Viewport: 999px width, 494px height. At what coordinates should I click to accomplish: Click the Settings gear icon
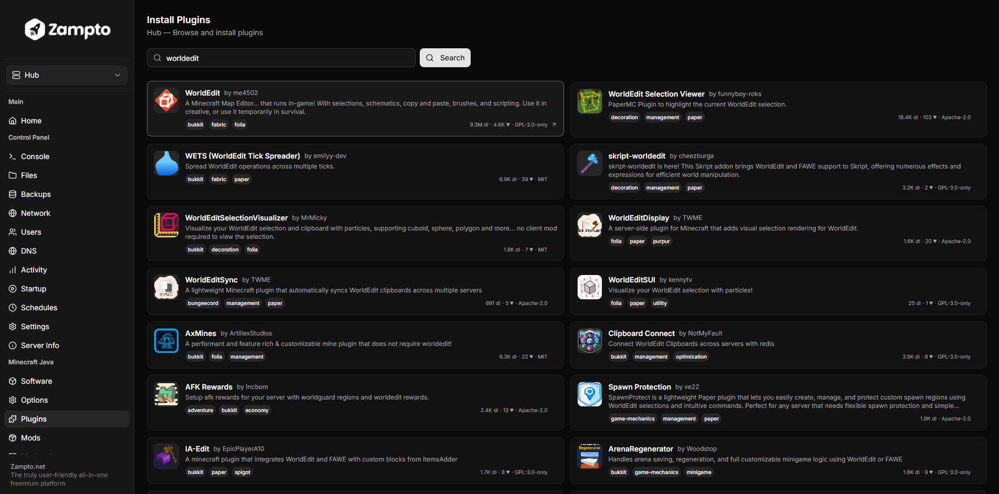click(x=13, y=327)
